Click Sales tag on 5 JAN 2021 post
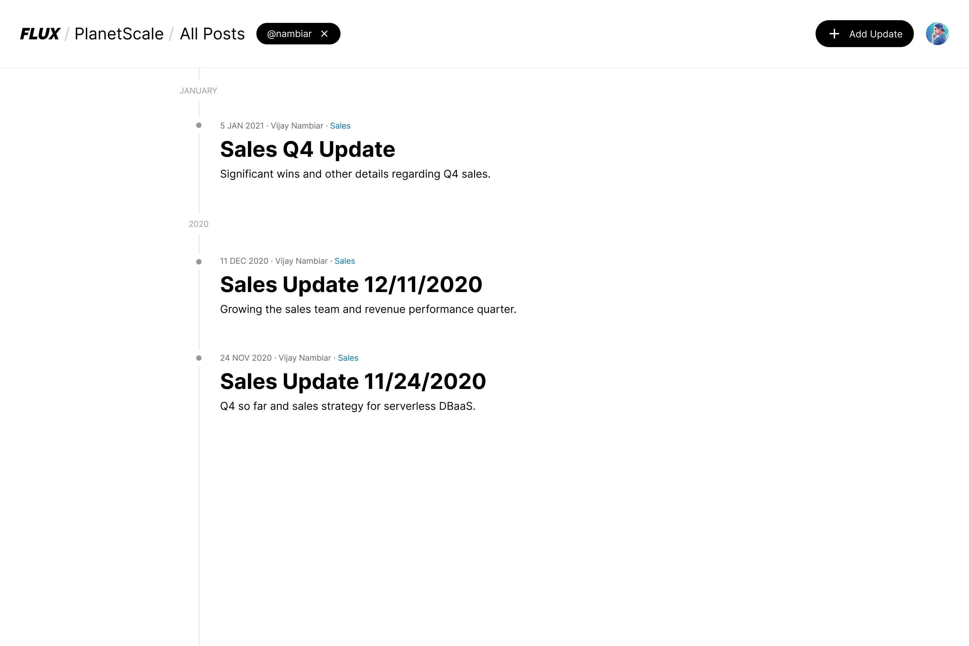Viewport: 969px width, 646px height. coord(340,125)
